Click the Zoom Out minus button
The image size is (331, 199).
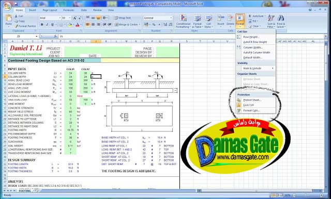click(294, 195)
